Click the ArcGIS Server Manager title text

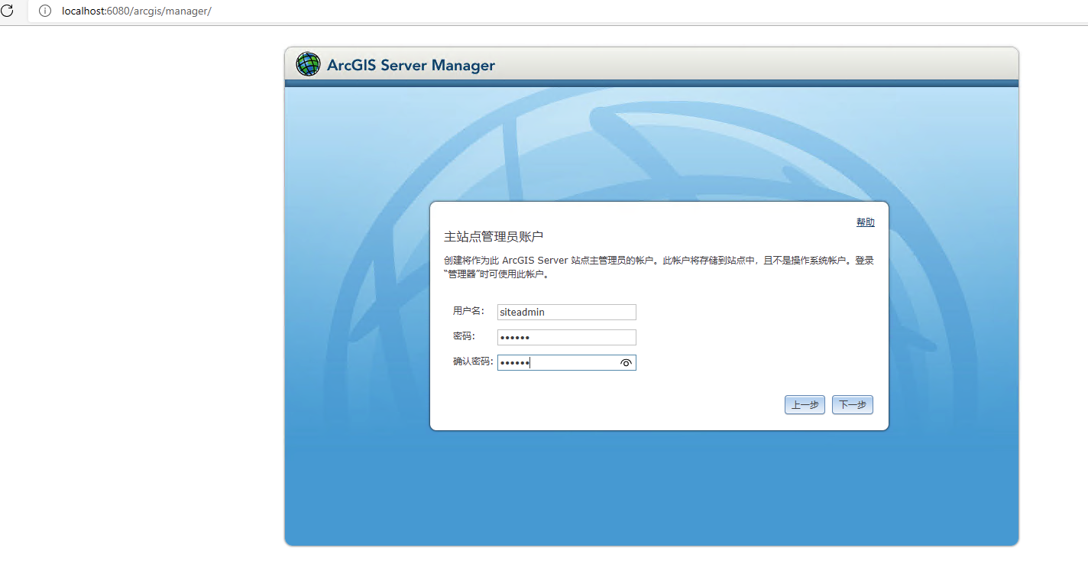[410, 66]
